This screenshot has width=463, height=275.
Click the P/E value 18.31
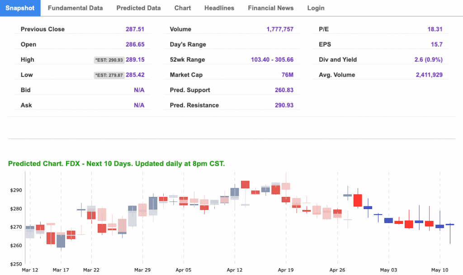(435, 29)
